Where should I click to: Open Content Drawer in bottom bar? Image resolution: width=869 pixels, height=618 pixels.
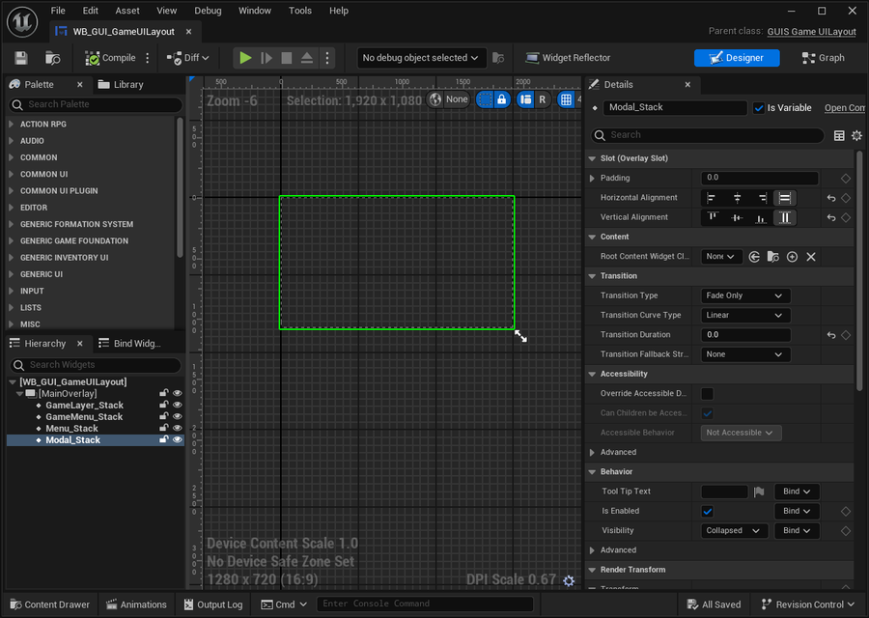click(x=50, y=604)
